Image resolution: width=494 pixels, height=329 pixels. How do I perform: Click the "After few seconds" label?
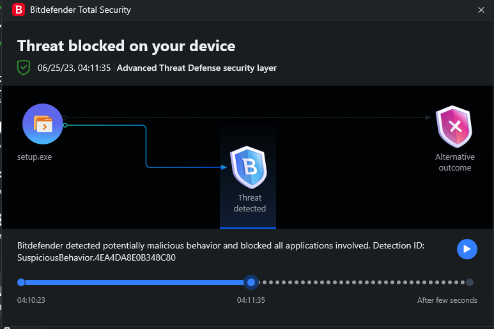pyautogui.click(x=447, y=300)
